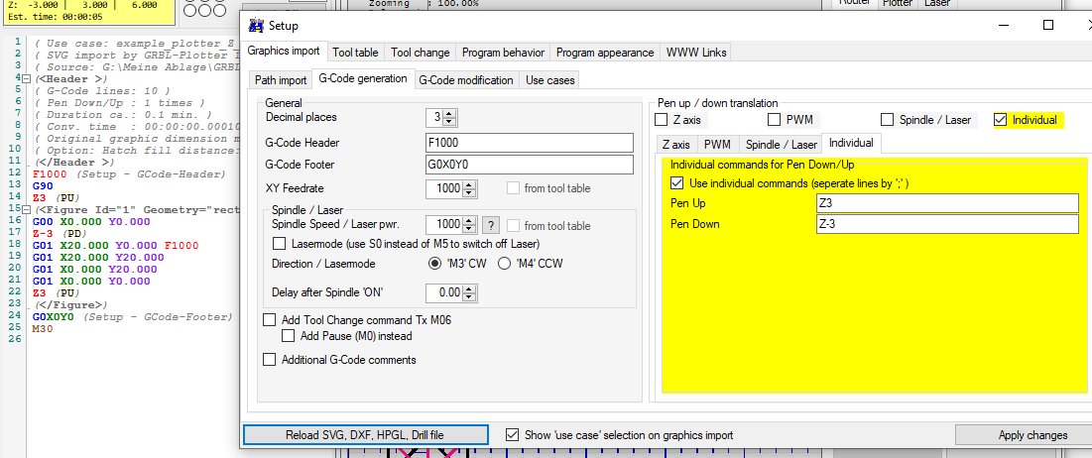The width and height of the screenshot is (1092, 458).
Task: Switch to the G-Code modification tab
Action: pyautogui.click(x=465, y=80)
